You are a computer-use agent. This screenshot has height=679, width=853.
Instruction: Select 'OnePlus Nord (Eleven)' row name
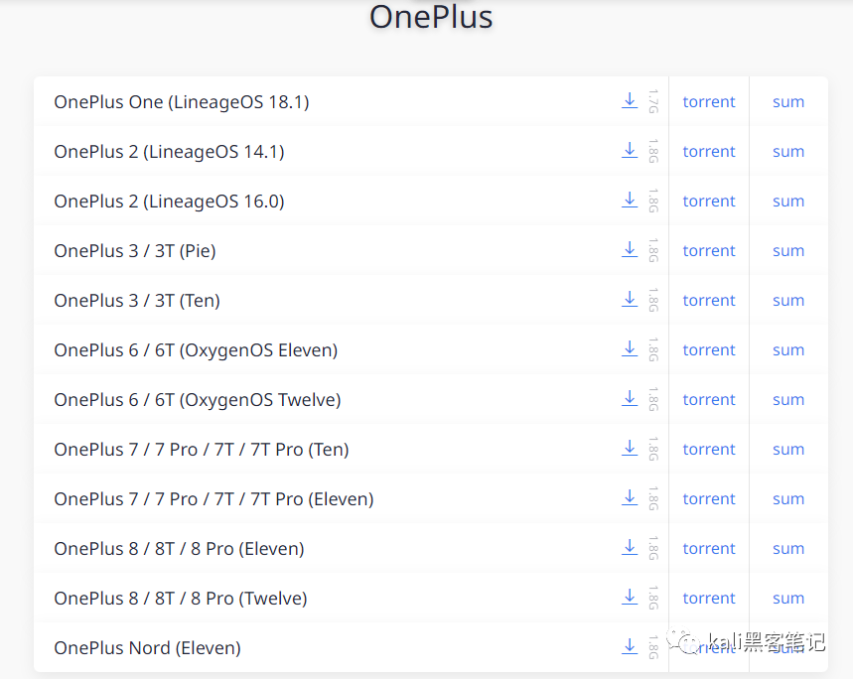[147, 648]
